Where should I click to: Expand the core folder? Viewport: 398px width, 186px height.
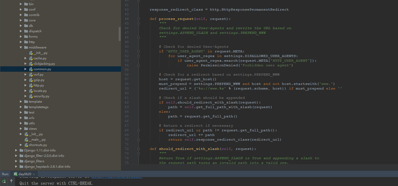tap(21, 20)
